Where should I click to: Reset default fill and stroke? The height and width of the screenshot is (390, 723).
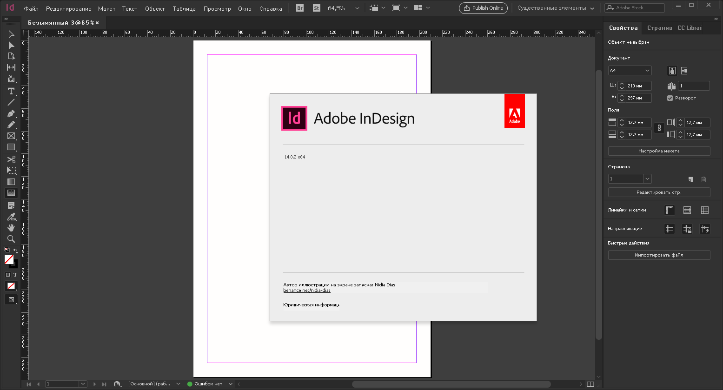click(x=7, y=250)
